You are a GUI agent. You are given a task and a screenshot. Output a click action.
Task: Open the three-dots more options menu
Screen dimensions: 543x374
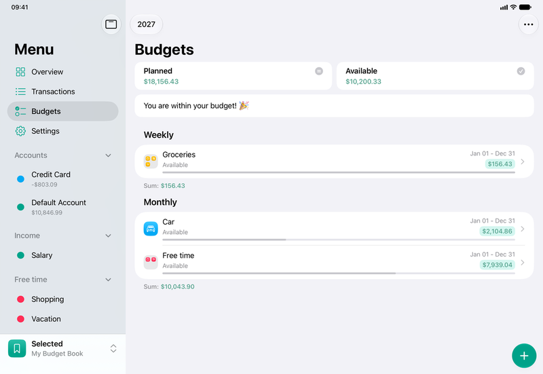(x=528, y=24)
